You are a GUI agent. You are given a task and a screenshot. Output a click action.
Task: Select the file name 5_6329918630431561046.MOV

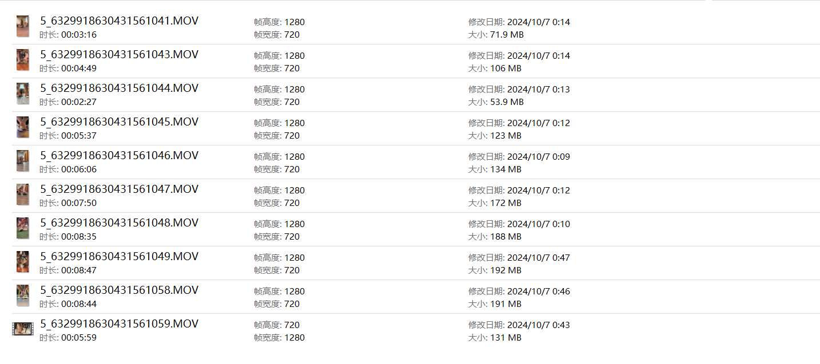coord(119,156)
